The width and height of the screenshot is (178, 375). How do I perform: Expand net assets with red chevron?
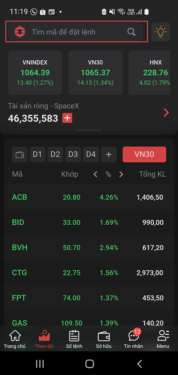(166, 112)
